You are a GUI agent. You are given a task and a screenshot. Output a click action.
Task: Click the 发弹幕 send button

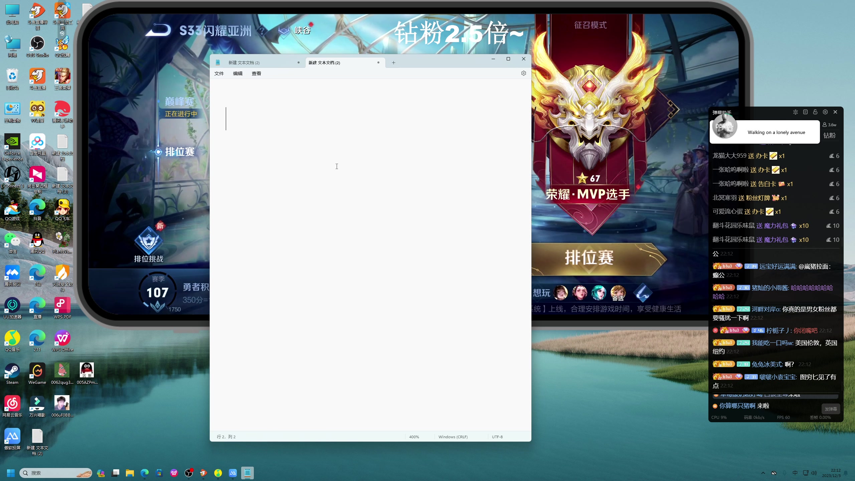(831, 408)
